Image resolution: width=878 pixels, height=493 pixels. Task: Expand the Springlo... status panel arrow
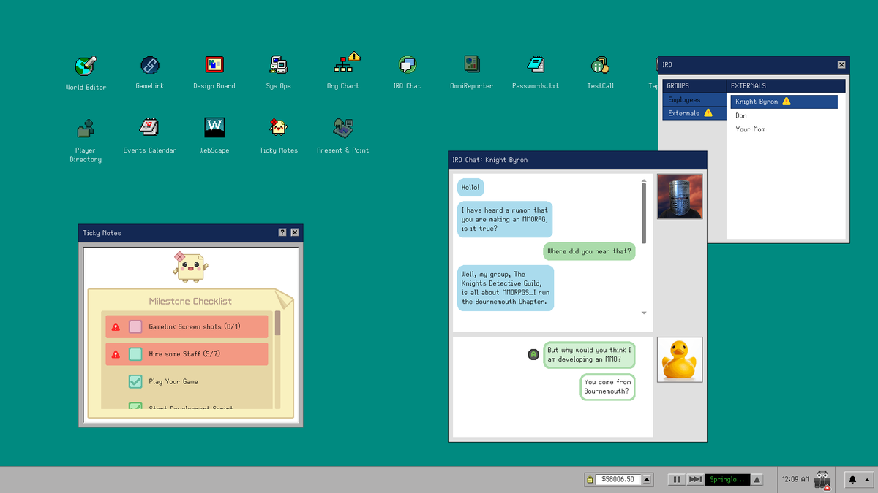pos(757,480)
